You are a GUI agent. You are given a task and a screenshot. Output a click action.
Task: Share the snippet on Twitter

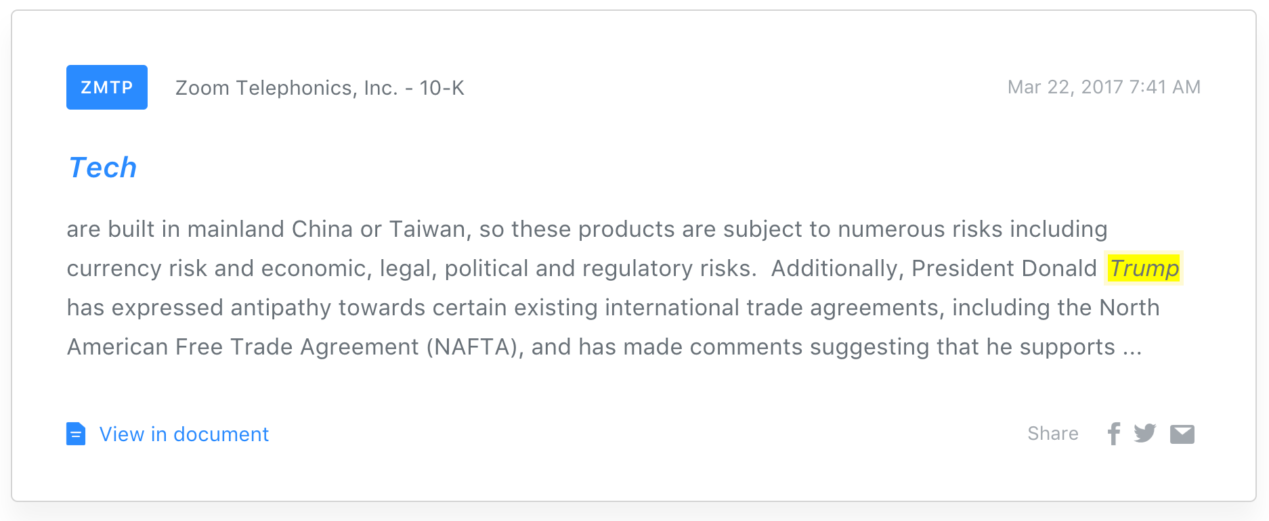(1144, 434)
